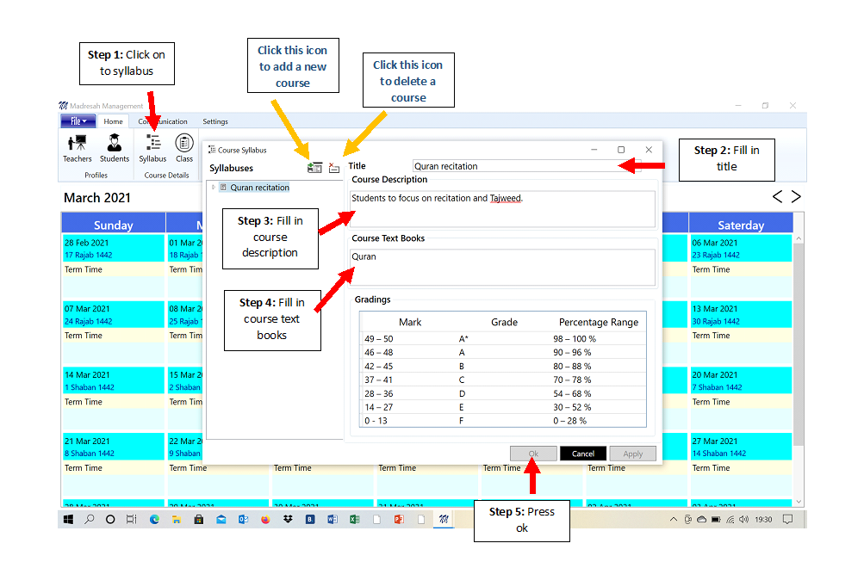Show hidden system tray icons

(673, 520)
